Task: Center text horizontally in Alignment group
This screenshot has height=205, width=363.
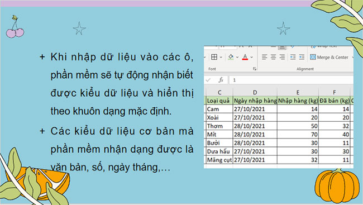Action: pyautogui.click(x=274, y=57)
